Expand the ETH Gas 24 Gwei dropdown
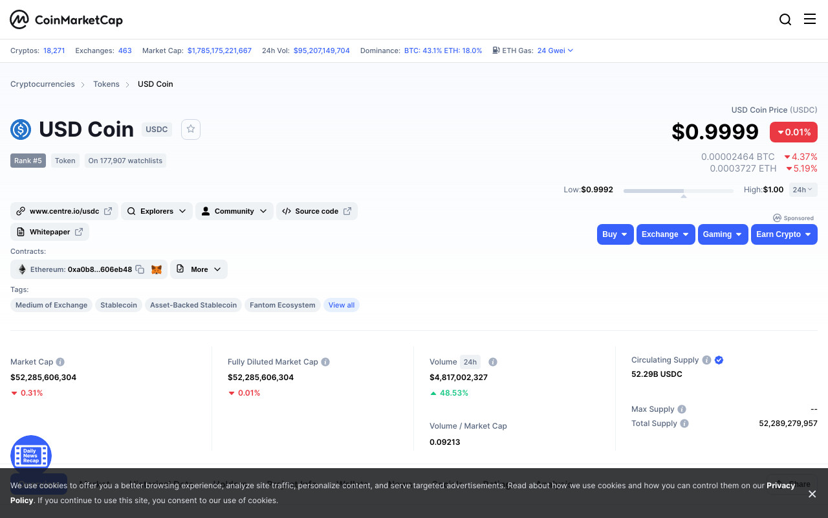The image size is (828, 518). 555,51
